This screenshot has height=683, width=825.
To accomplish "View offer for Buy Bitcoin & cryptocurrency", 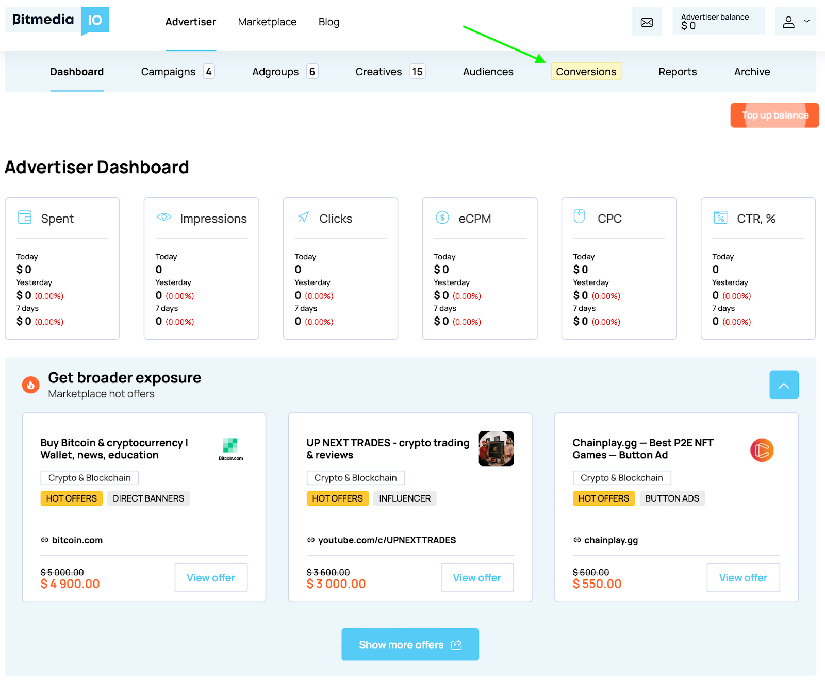I will [210, 577].
